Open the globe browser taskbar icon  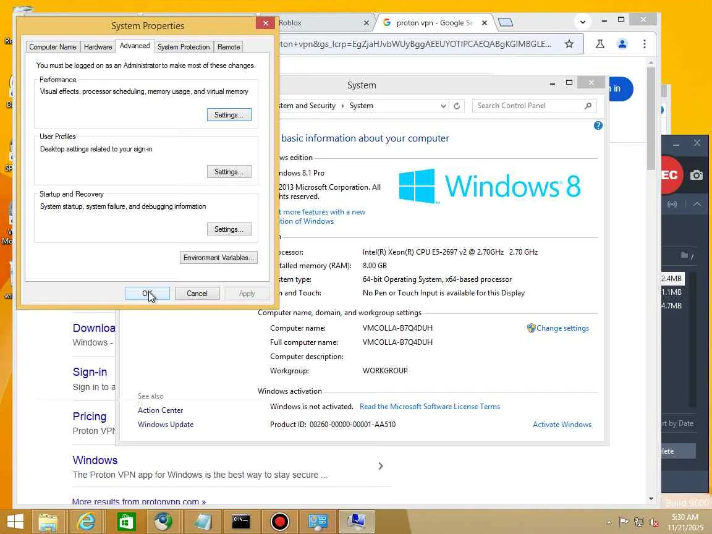(164, 522)
